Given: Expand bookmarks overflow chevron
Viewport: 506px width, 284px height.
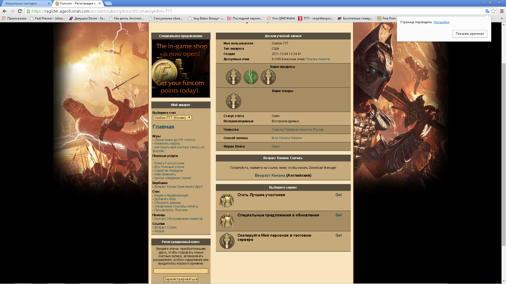Looking at the screenshot, I should click(501, 18).
